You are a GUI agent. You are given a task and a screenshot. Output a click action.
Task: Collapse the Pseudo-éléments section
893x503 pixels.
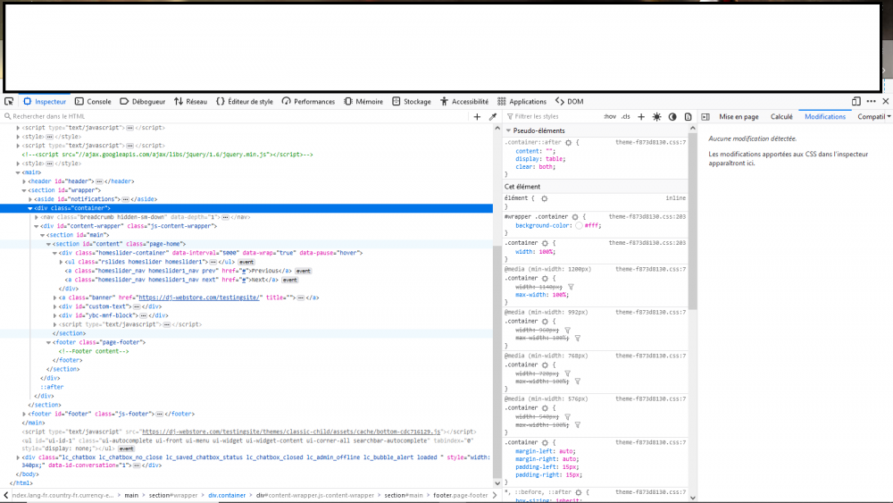pos(509,130)
